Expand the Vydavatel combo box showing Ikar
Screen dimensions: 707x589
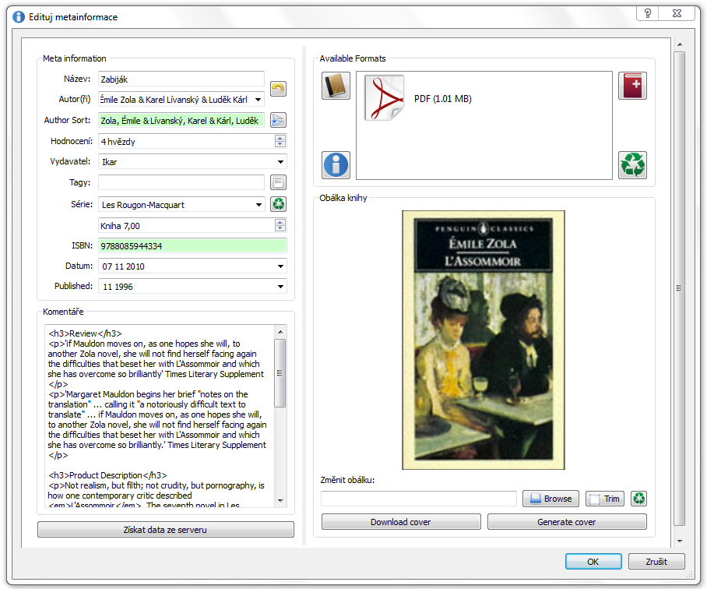(280, 162)
